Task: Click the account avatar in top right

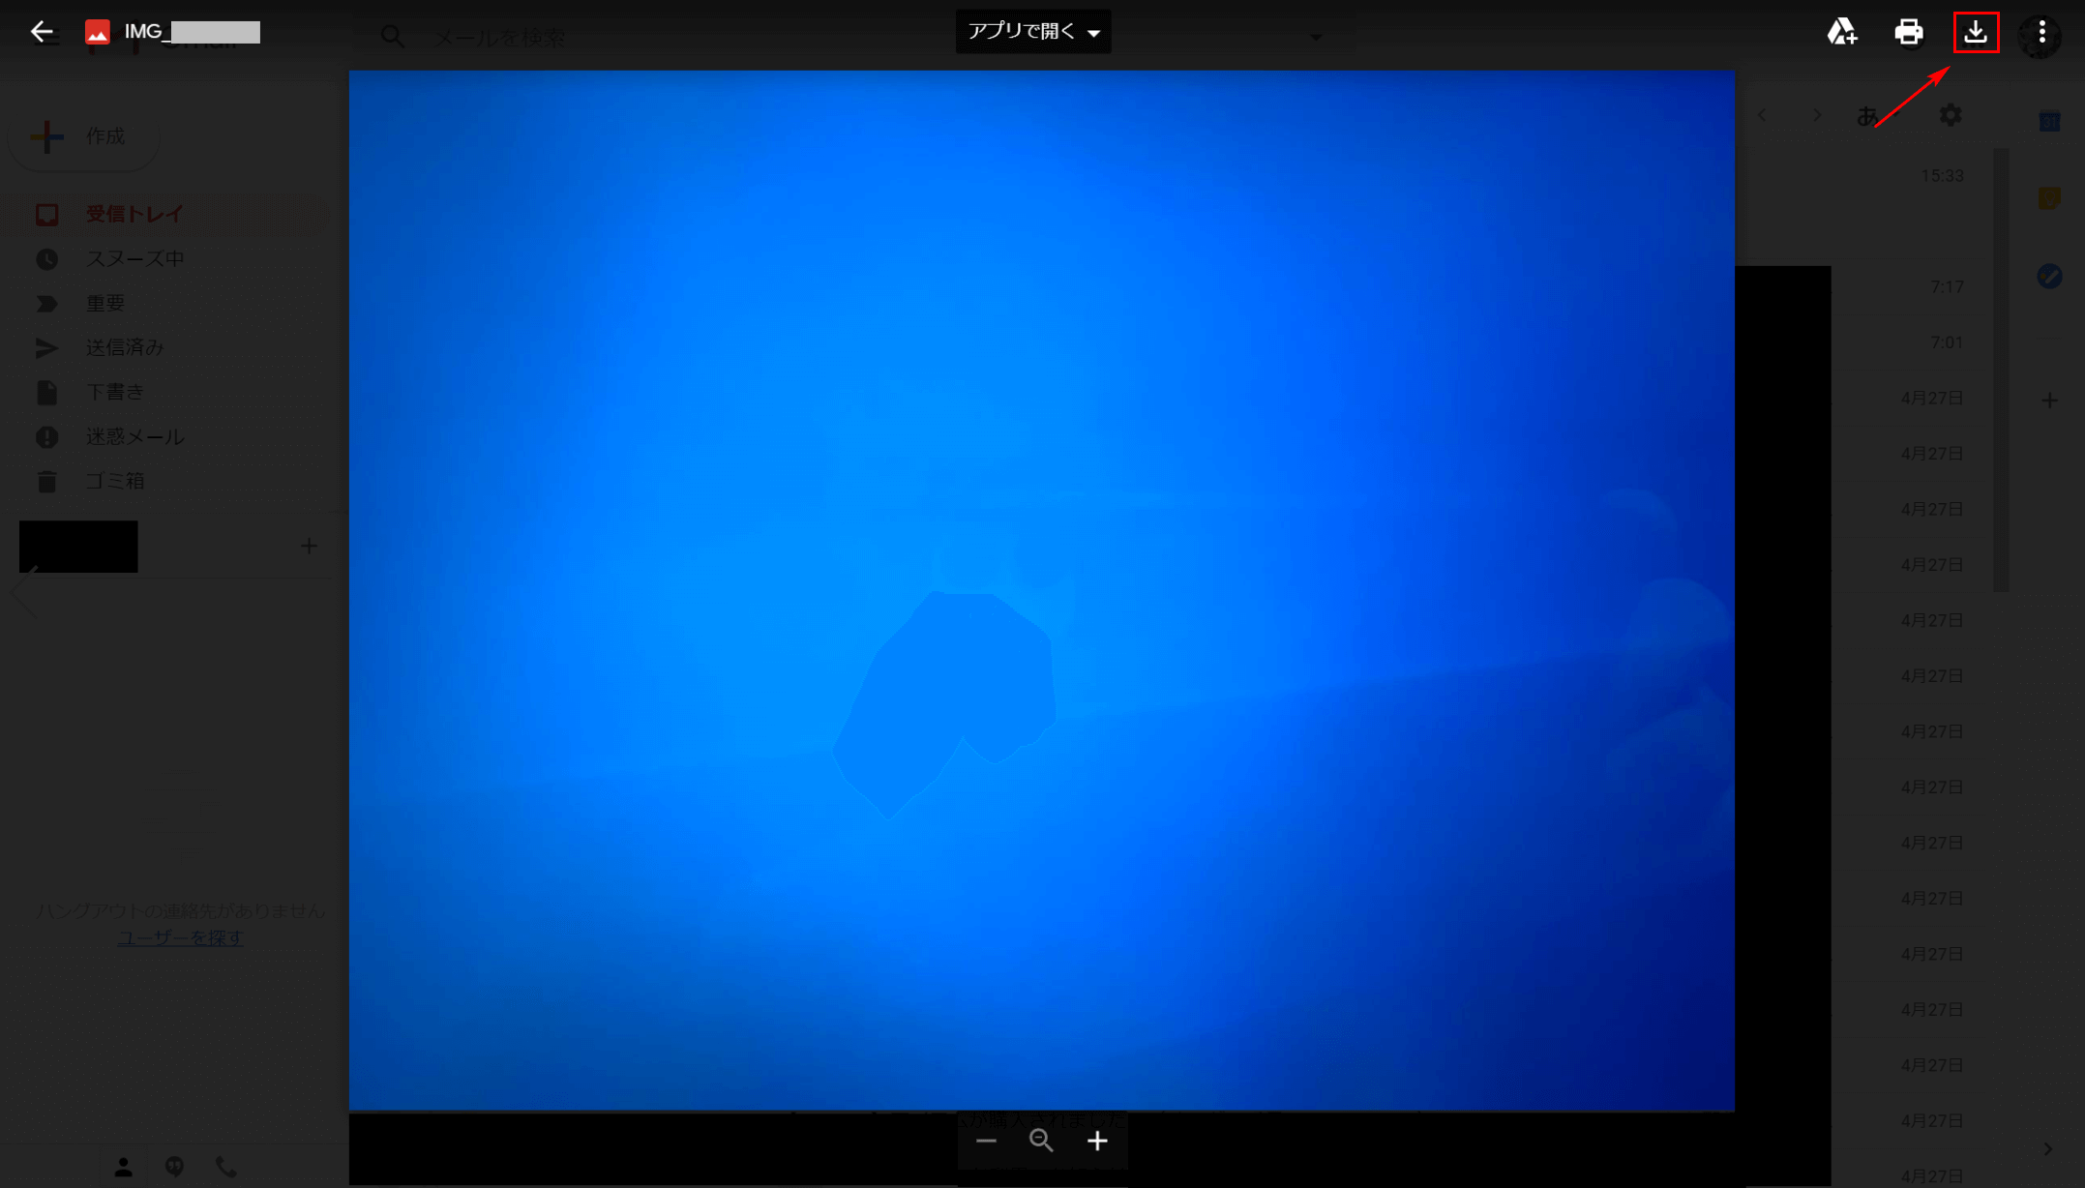Action: (2040, 36)
